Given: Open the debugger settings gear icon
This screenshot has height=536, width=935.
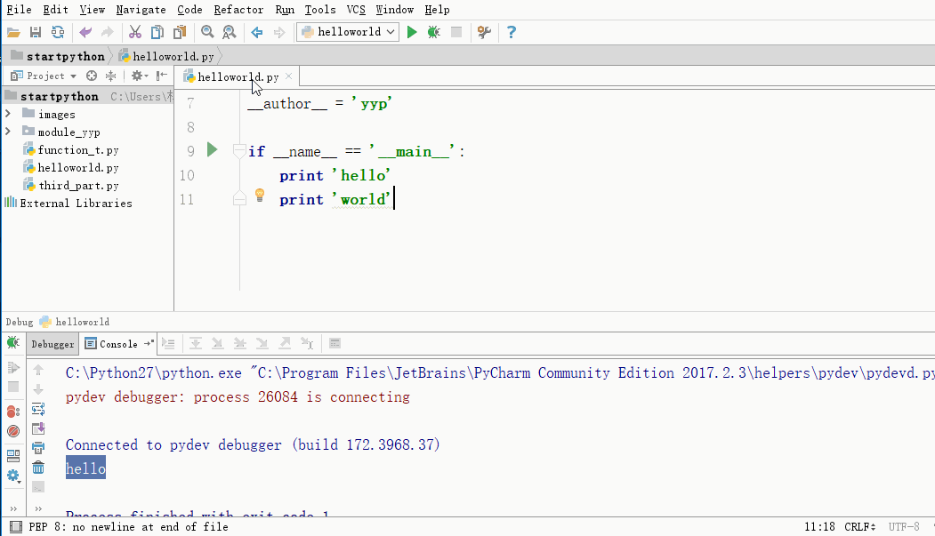Looking at the screenshot, I should pyautogui.click(x=12, y=476).
